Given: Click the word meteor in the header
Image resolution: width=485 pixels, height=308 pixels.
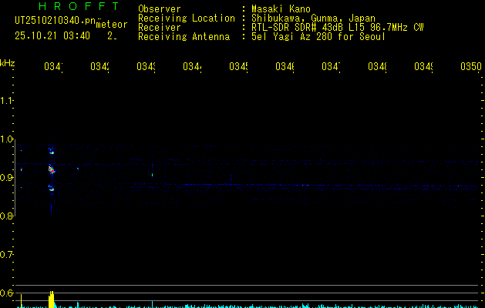Looking at the screenshot, I should point(111,25).
